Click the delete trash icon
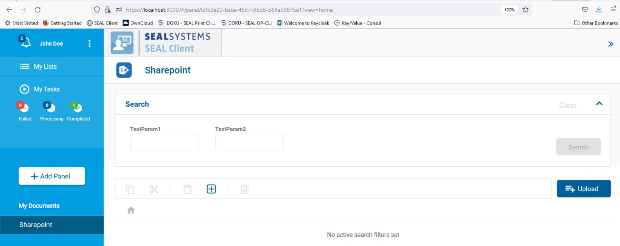Screen dimensions: 620x246 point(245,189)
